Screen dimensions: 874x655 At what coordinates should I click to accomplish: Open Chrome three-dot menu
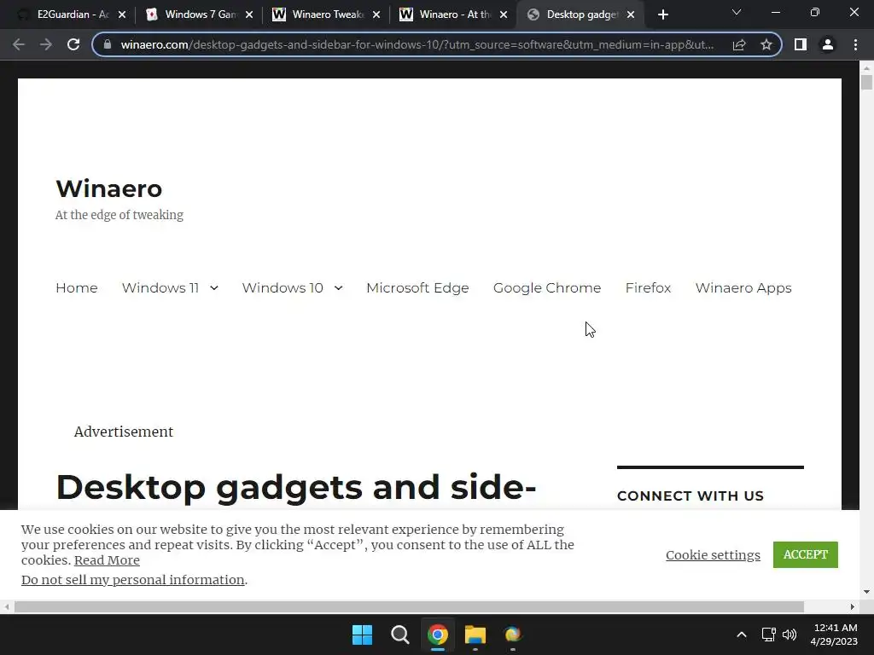click(x=855, y=44)
